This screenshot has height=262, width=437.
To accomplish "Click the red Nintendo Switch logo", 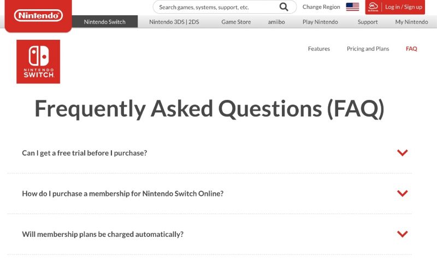I will tap(38, 62).
